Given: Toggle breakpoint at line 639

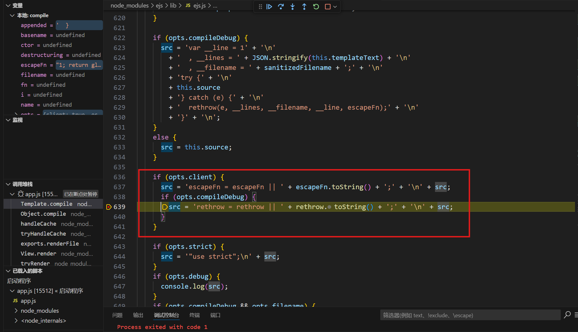Looking at the screenshot, I should pyautogui.click(x=109, y=207).
